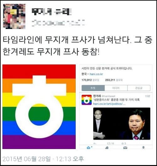This screenshot has height=166, width=157.
Task: Tap the reply arrow icon under Hankyoreh tweet
Action: [95, 143]
